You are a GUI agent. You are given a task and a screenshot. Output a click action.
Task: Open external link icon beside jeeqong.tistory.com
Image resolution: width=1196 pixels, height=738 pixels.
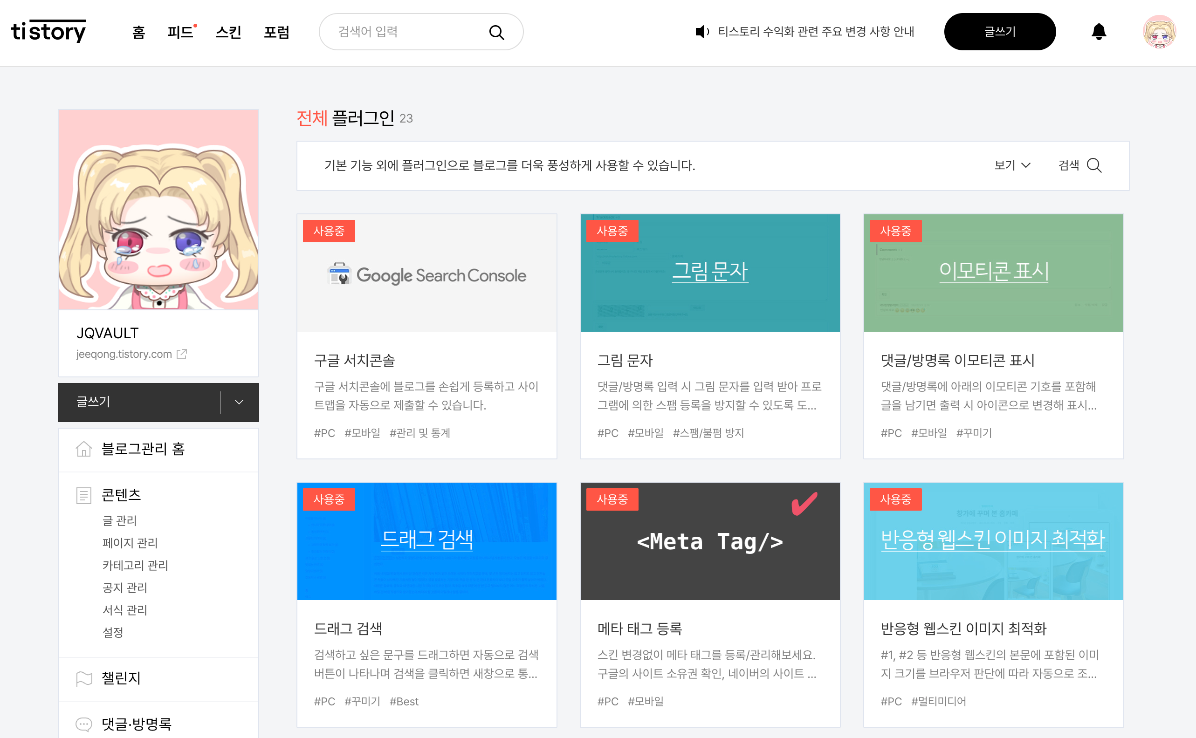pos(182,354)
